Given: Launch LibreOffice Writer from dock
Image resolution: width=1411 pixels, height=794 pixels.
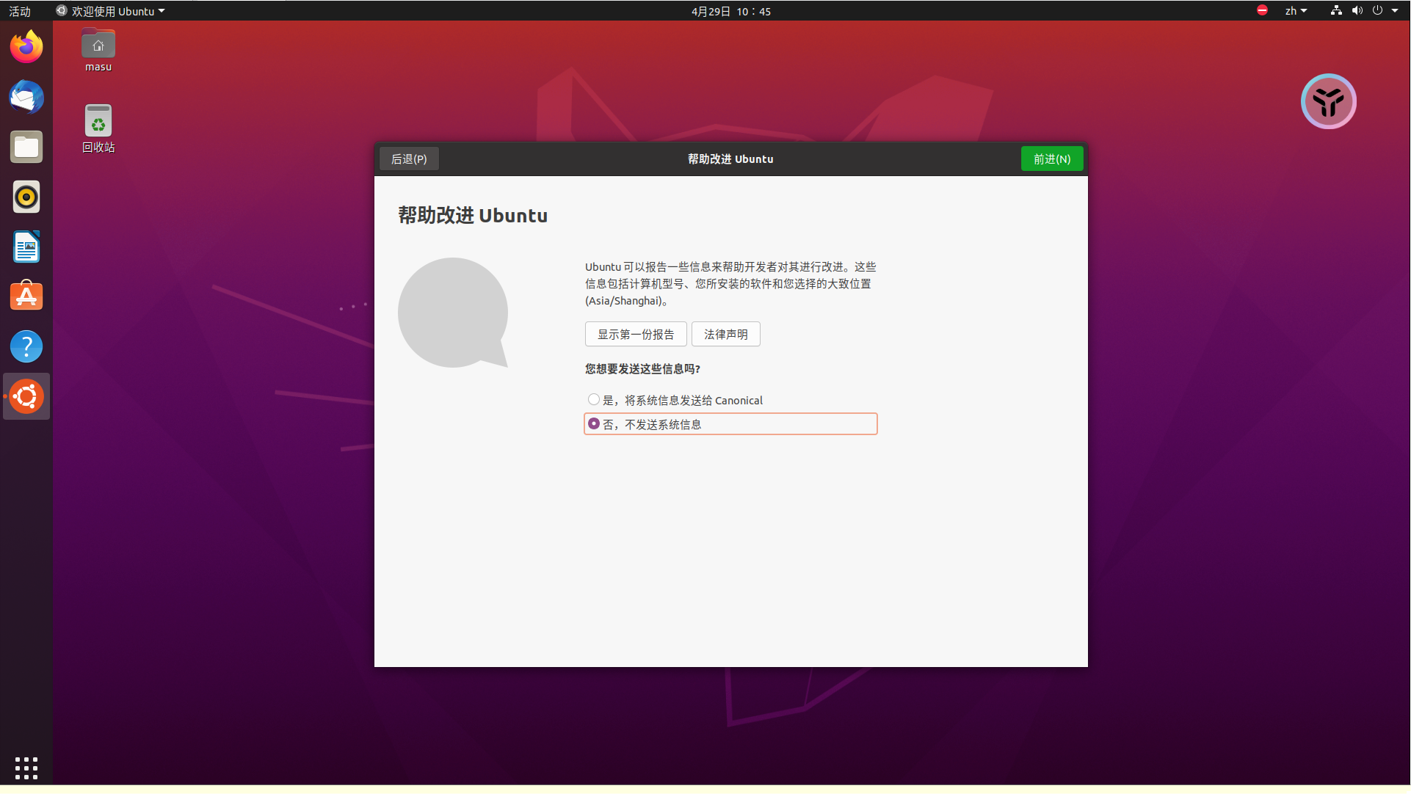Looking at the screenshot, I should 26,247.
